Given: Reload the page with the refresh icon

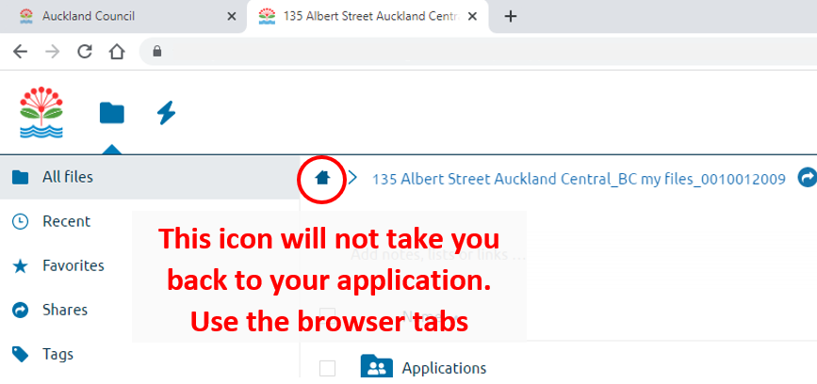Looking at the screenshot, I should point(85,52).
